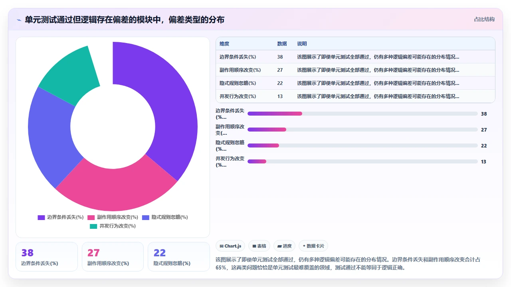Viewport: 511px width, 287px height.
Task: Click the summary paragraph below the tags
Action: pos(348,263)
